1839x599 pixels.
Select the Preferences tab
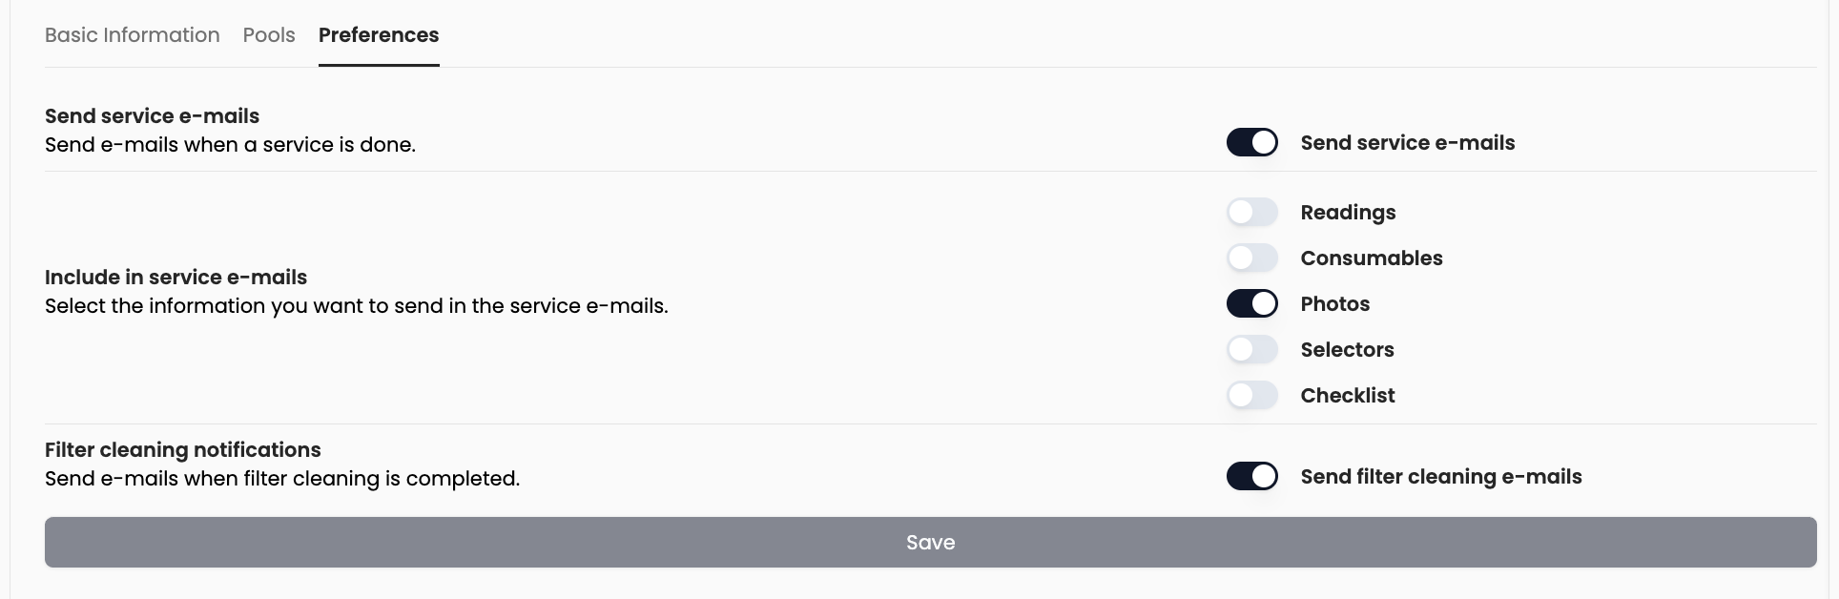(x=379, y=34)
